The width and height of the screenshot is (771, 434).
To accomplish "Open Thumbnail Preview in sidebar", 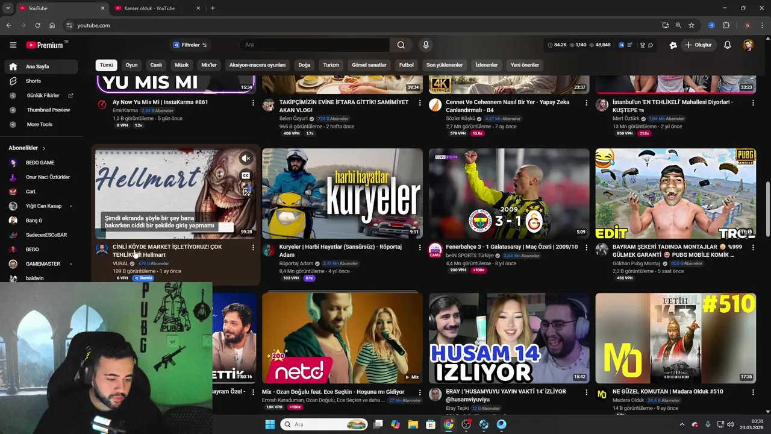I will tap(41, 110).
